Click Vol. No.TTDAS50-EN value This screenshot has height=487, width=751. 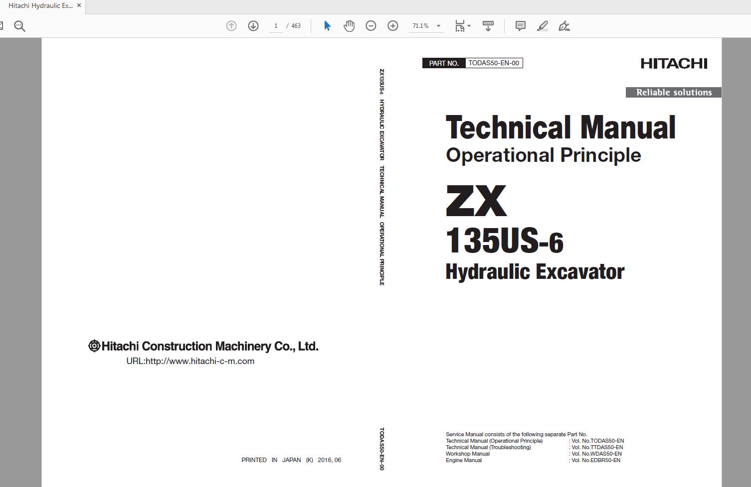point(597,447)
